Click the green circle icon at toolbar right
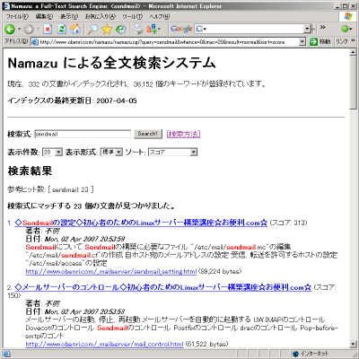The height and width of the screenshot is (359, 359). (x=345, y=29)
